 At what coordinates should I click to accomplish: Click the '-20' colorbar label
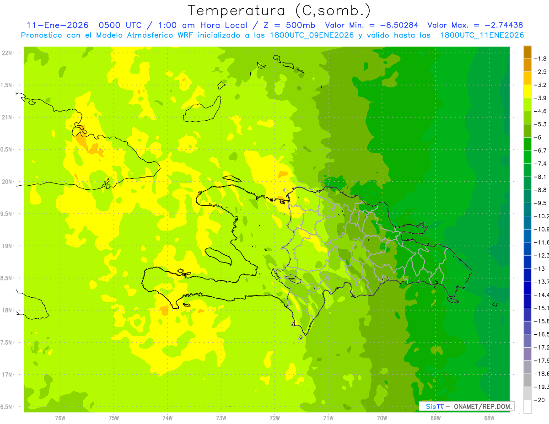tap(540, 400)
